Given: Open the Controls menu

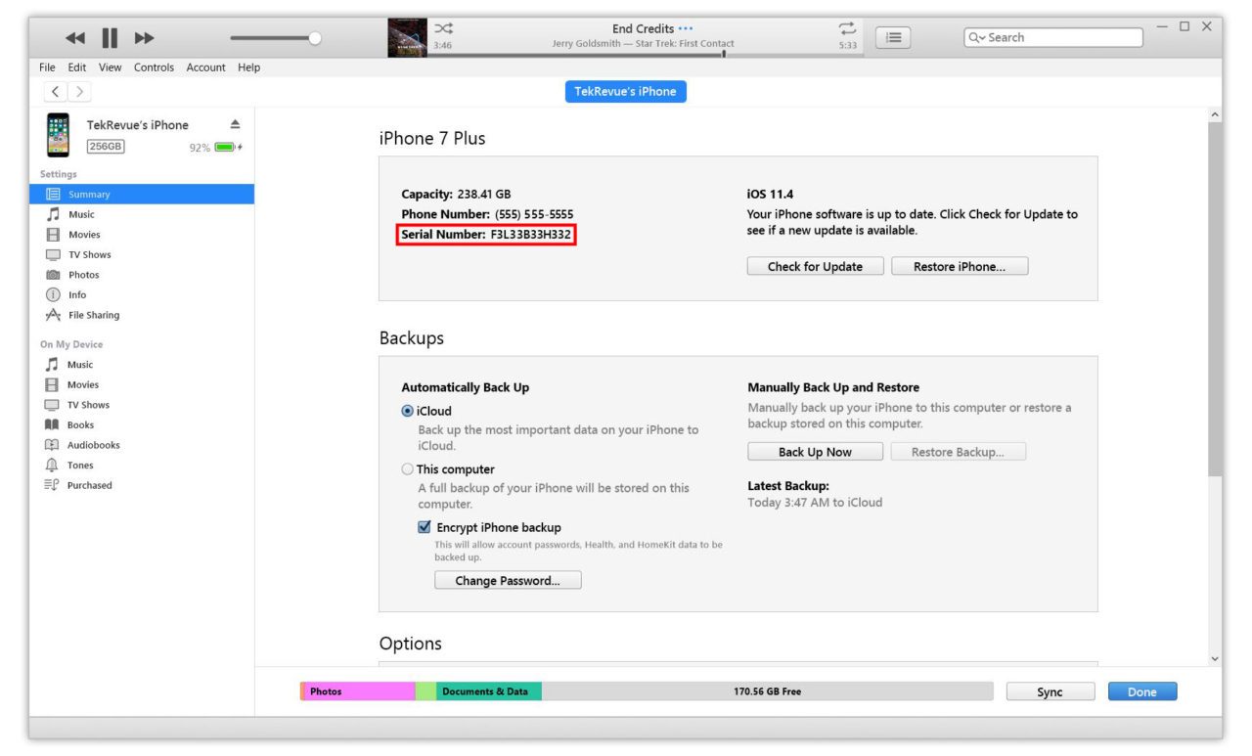Looking at the screenshot, I should [x=154, y=67].
